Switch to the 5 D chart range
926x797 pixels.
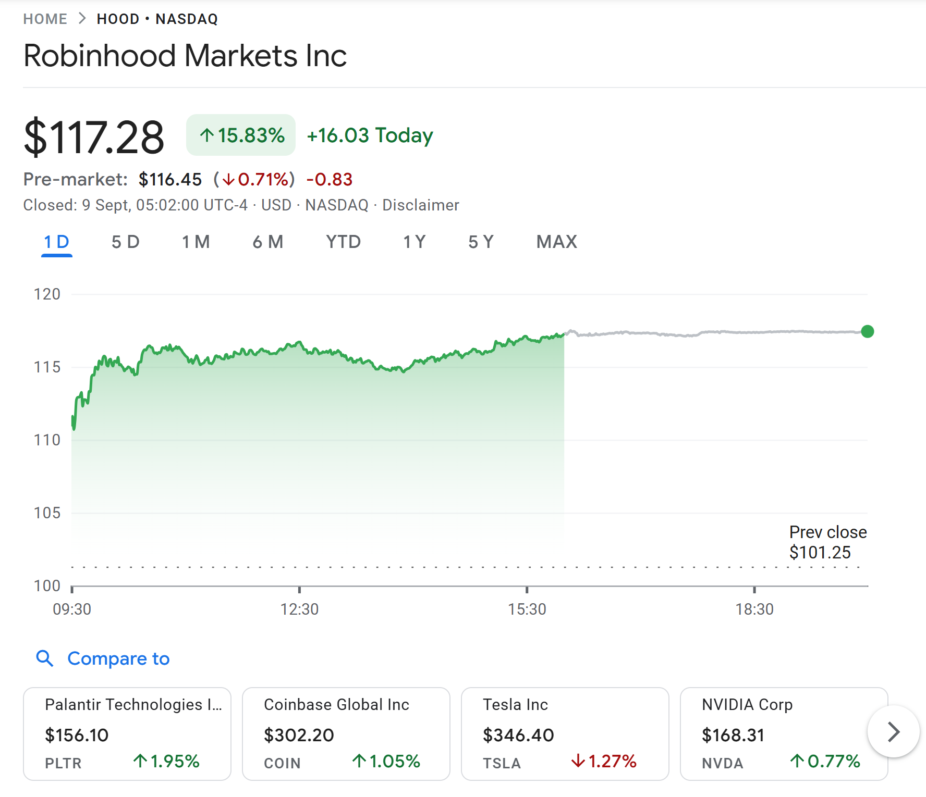coord(125,242)
